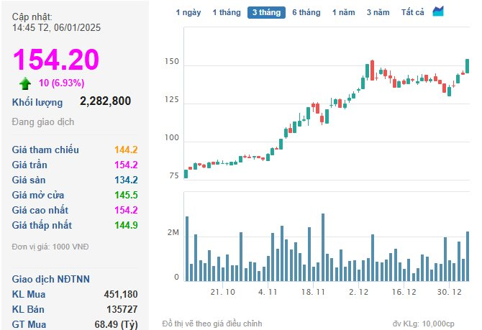Click the floor price 134.2

126,180
